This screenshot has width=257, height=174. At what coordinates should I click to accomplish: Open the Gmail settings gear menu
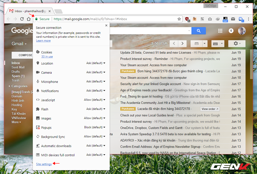point(237,43)
